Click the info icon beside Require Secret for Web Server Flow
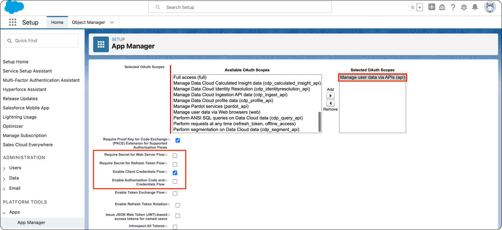 click(166, 155)
